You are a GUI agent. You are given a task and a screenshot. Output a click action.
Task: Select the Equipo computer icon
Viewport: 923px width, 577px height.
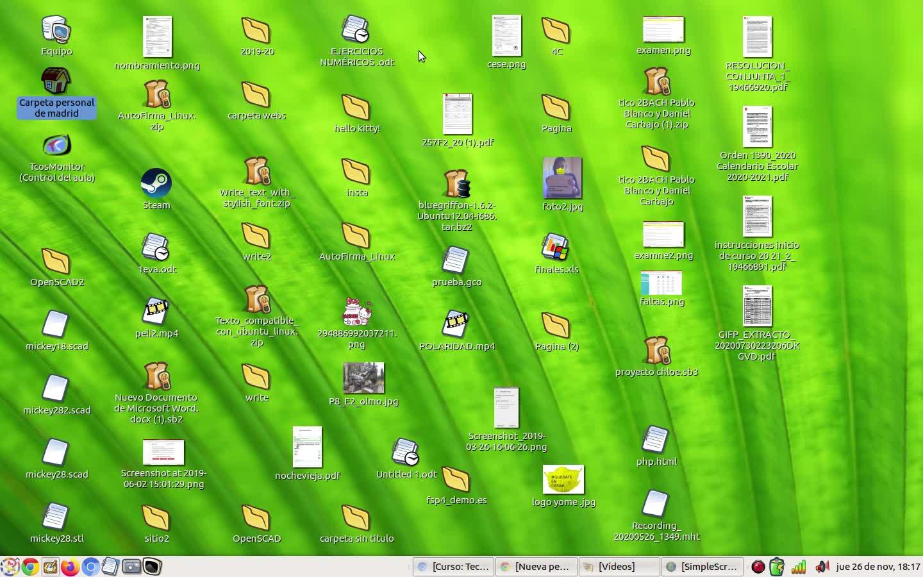click(x=56, y=30)
